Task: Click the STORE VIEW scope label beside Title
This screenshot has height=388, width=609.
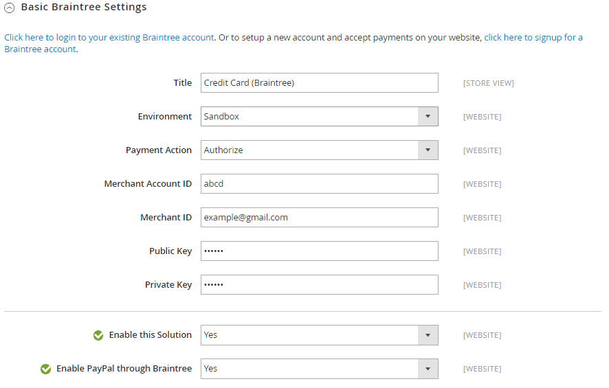Action: pos(488,84)
